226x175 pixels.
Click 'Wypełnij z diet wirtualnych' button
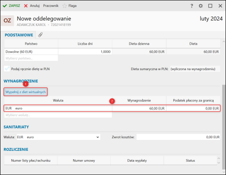tap(25, 92)
